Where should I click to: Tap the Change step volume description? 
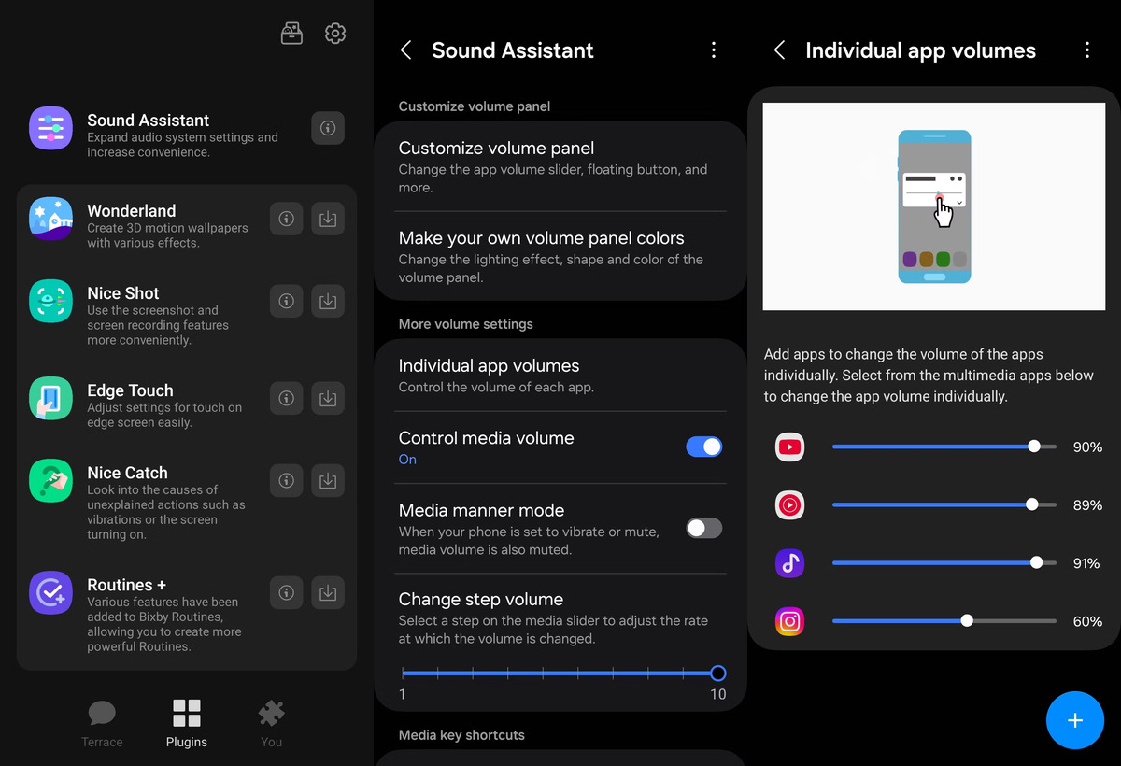553,630
